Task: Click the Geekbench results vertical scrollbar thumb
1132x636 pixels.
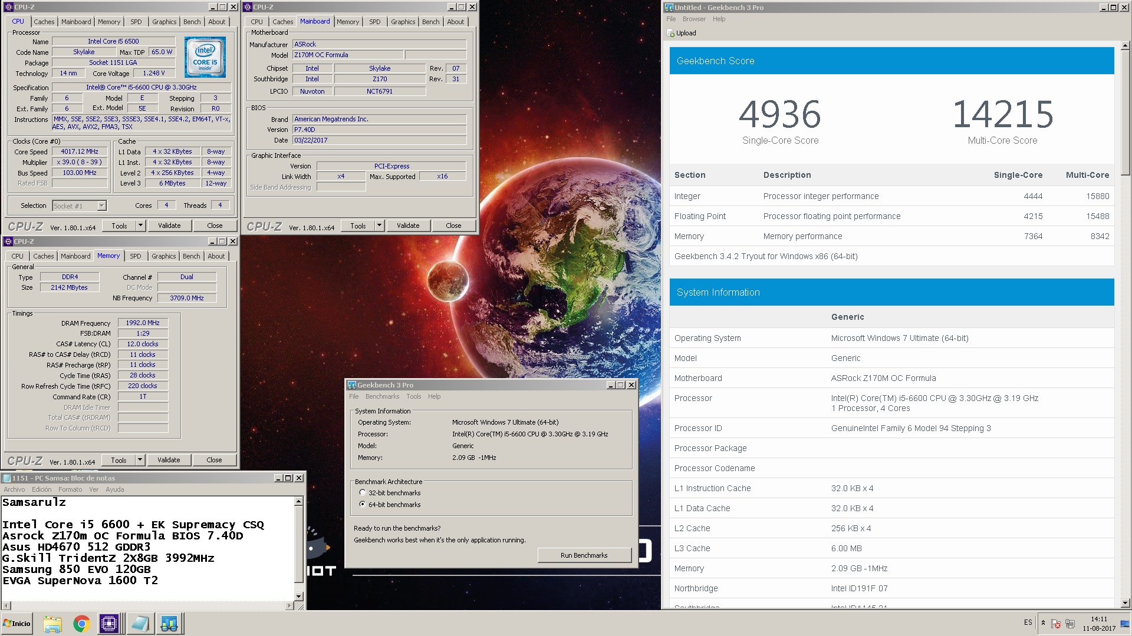Action: [x=1125, y=112]
